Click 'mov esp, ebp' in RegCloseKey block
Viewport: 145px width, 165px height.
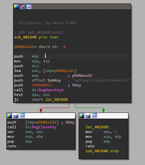(25, 137)
